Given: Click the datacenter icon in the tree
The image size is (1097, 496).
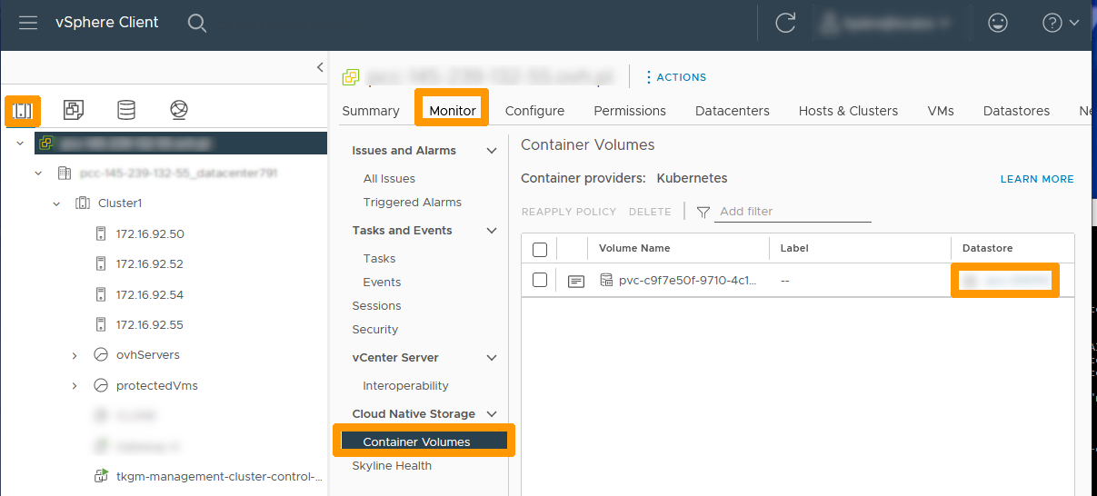Looking at the screenshot, I should 64,173.
